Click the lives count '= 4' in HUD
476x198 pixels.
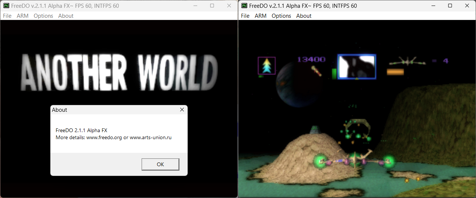[x=440, y=61]
